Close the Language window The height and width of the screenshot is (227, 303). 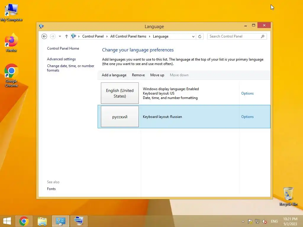(x=264, y=25)
